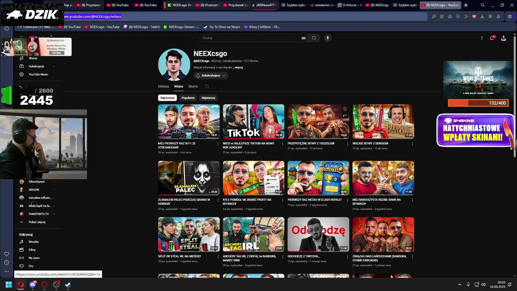The height and width of the screenshot is (291, 517).
Task: Open the IShowSpeed subscription channel
Action: [36, 182]
